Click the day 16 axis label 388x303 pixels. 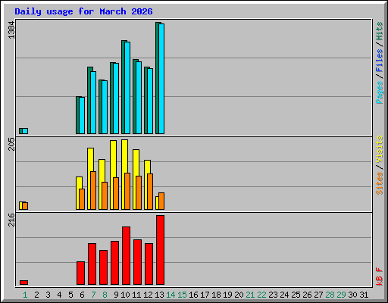193,295
